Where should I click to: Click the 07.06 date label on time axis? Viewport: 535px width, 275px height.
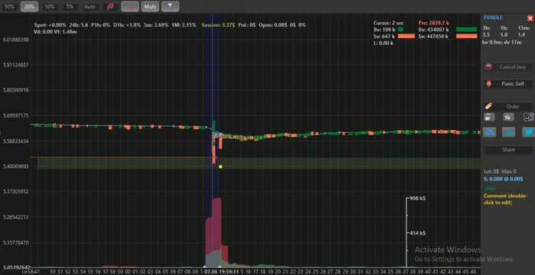coord(210,272)
